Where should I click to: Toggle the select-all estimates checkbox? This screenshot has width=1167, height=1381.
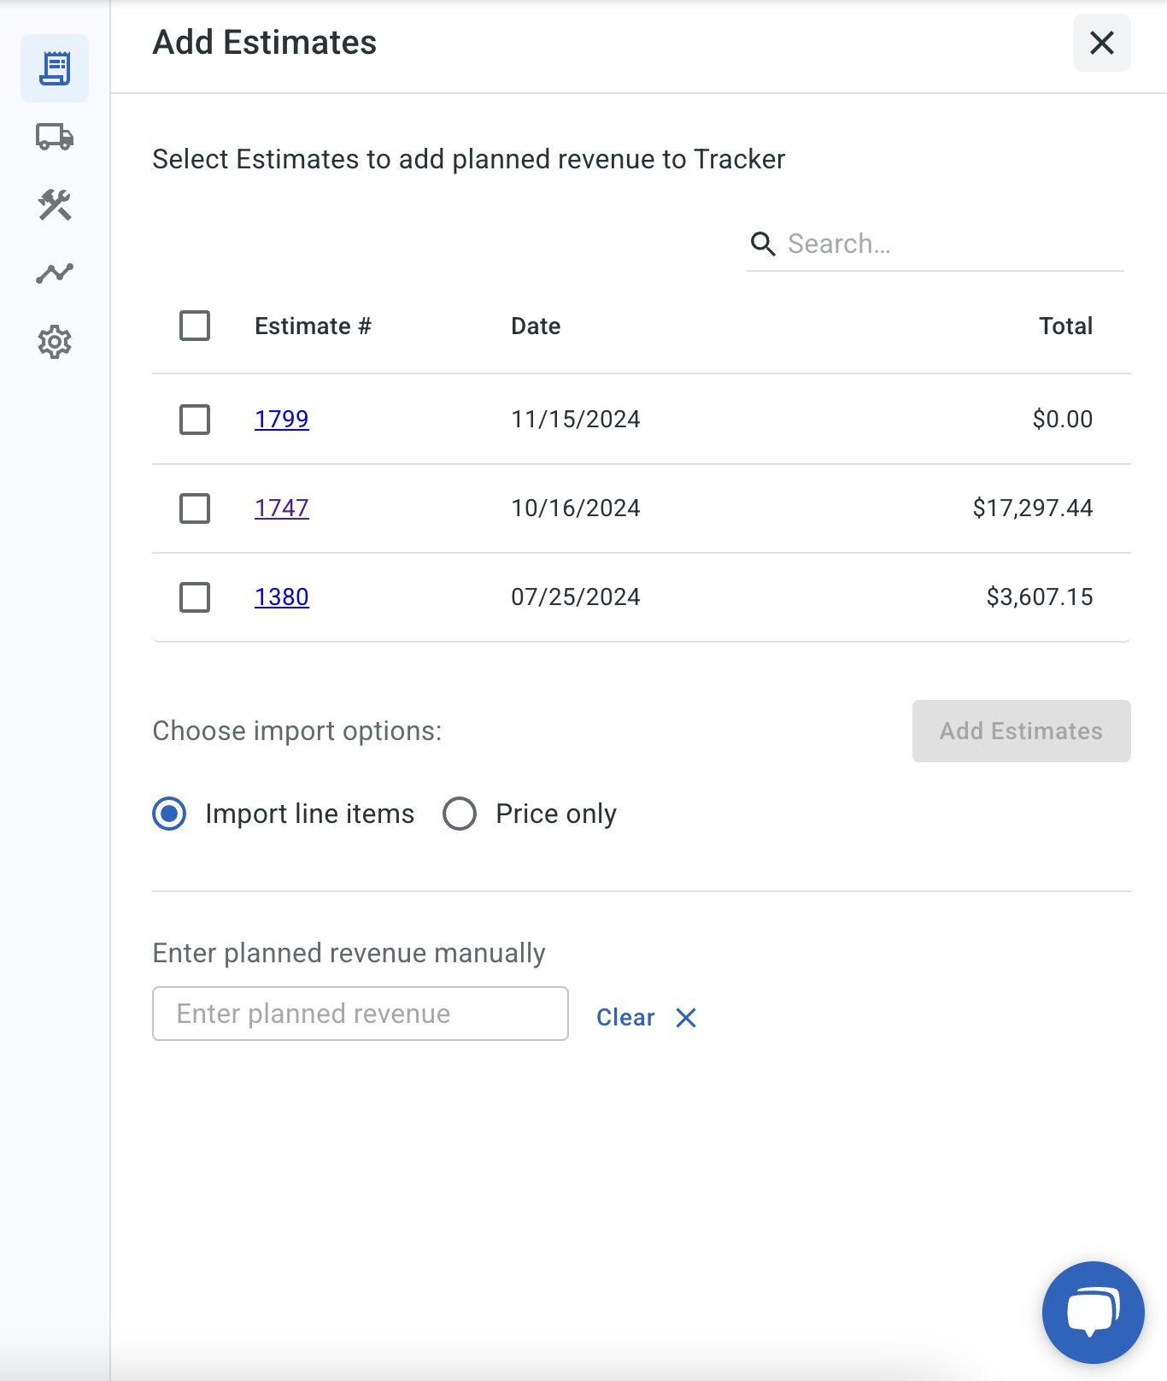coord(195,326)
